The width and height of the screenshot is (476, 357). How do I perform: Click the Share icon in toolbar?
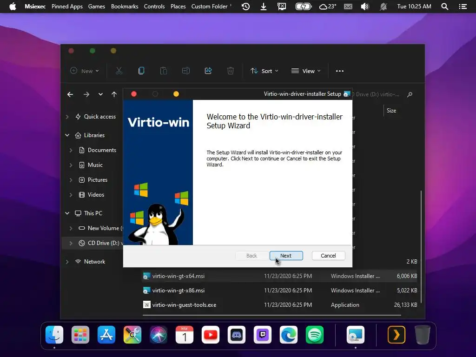coord(208,71)
